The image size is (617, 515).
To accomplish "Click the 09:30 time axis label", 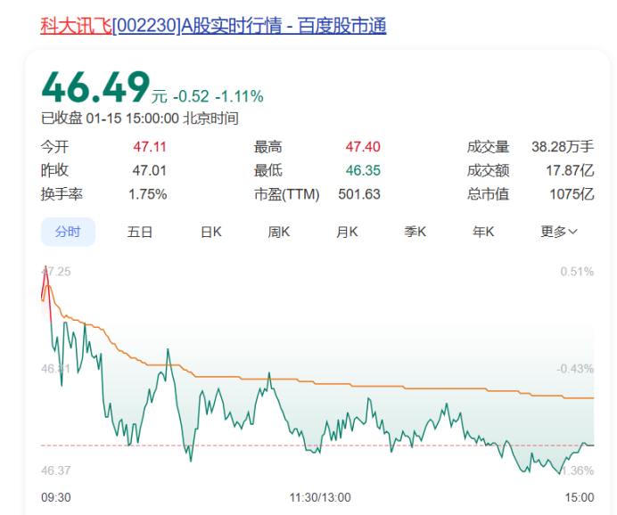I will click(56, 498).
